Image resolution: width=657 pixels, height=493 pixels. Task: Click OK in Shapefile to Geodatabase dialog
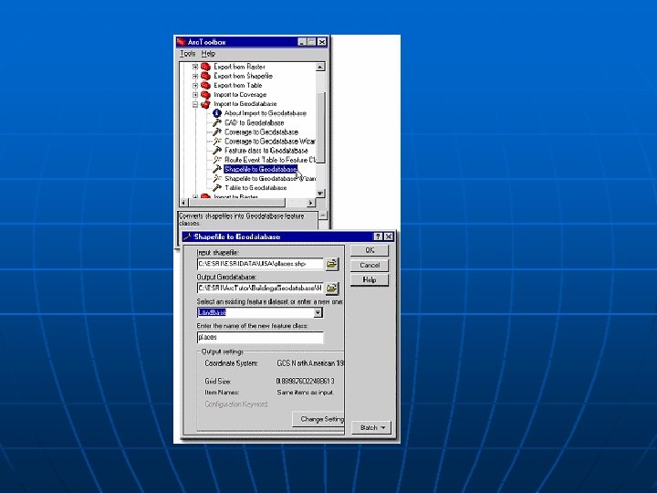(x=370, y=250)
